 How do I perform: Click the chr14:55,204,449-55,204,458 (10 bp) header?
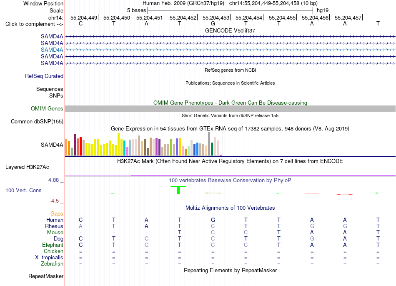pyautogui.click(x=273, y=3)
